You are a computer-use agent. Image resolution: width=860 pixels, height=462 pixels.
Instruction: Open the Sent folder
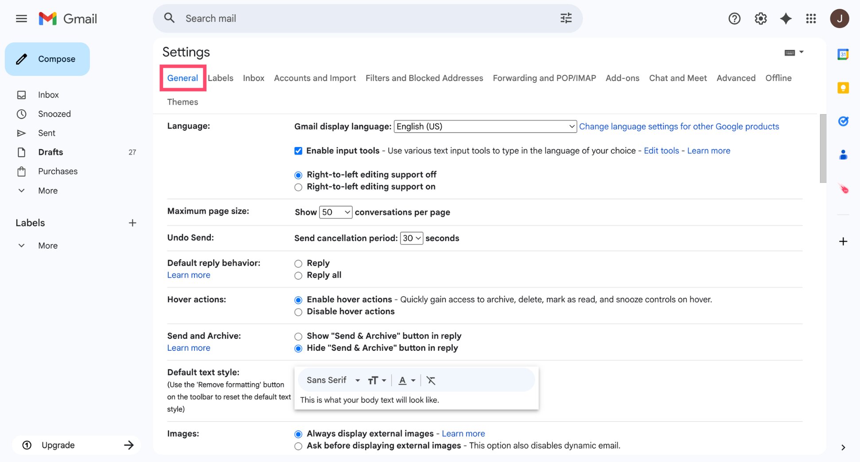47,133
